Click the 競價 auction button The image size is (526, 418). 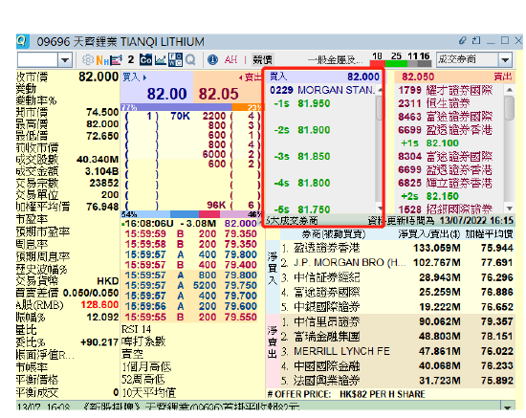point(262,59)
